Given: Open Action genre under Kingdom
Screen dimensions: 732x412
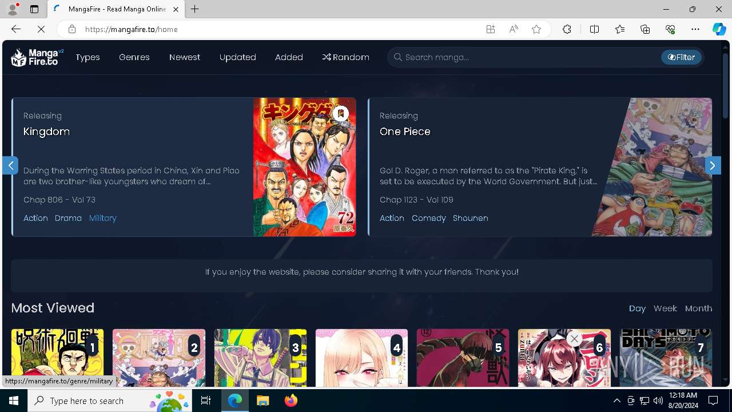Looking at the screenshot, I should pyautogui.click(x=35, y=218).
